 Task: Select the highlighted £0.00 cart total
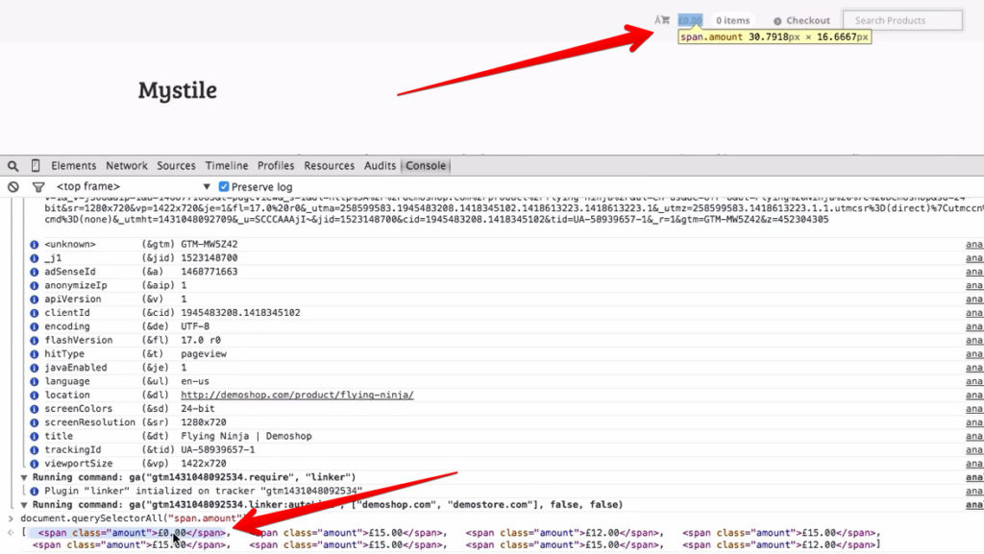[690, 19]
